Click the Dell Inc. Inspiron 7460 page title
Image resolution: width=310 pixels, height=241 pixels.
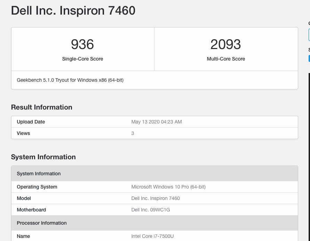[x=73, y=10]
